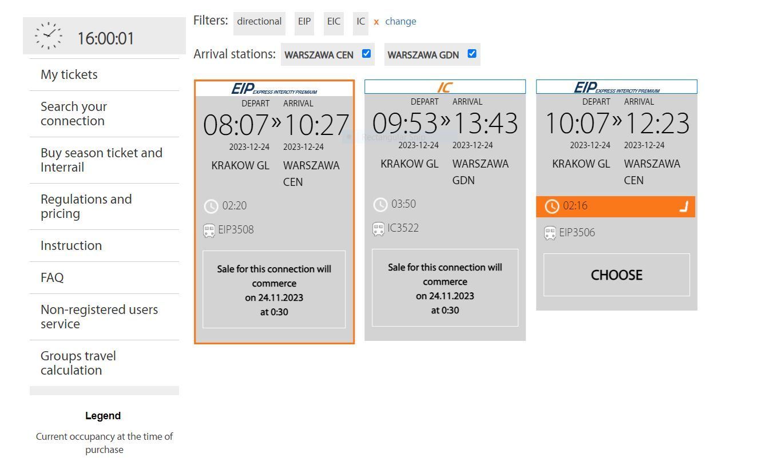Remove filters with the orange x
762x465 pixels.
pyautogui.click(x=376, y=22)
